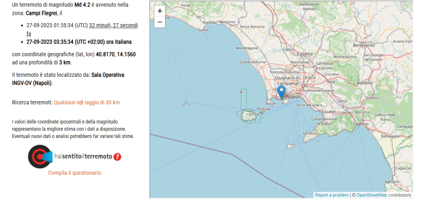
Task: Click the red question mark icon
Action: [117, 157]
